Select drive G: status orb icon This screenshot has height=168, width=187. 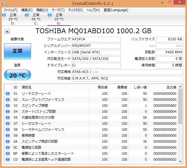tap(50, 15)
